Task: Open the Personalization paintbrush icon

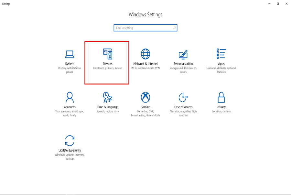Action: click(183, 54)
